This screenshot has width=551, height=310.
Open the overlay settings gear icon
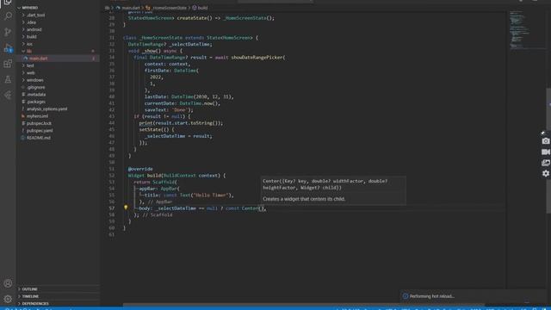tap(545, 174)
